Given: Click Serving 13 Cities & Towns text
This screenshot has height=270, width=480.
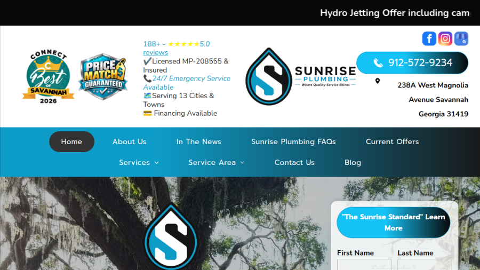Looking at the screenshot, I should tap(179, 100).
